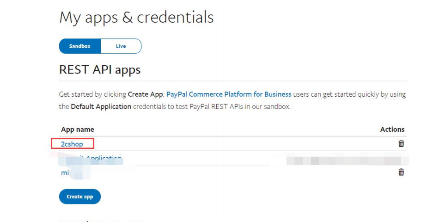This screenshot has height=222, width=439.
Task: Switch to Sandbox environment
Action: [80, 46]
